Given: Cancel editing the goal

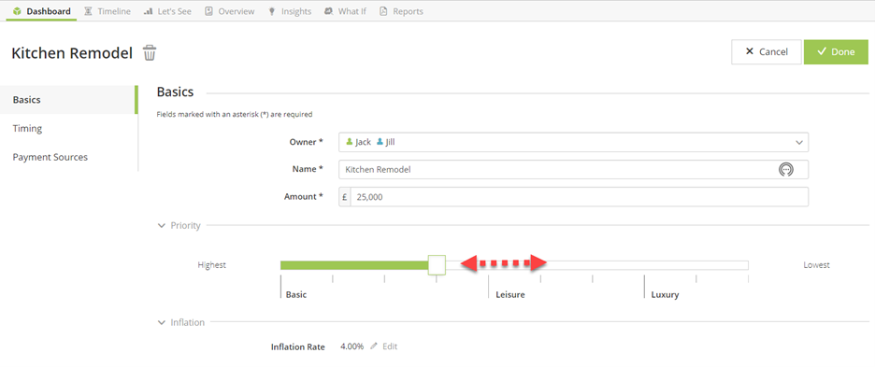Looking at the screenshot, I should 767,52.
